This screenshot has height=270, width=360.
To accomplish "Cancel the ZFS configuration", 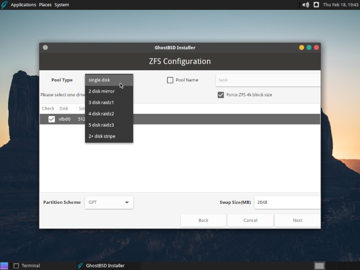I will (250, 220).
